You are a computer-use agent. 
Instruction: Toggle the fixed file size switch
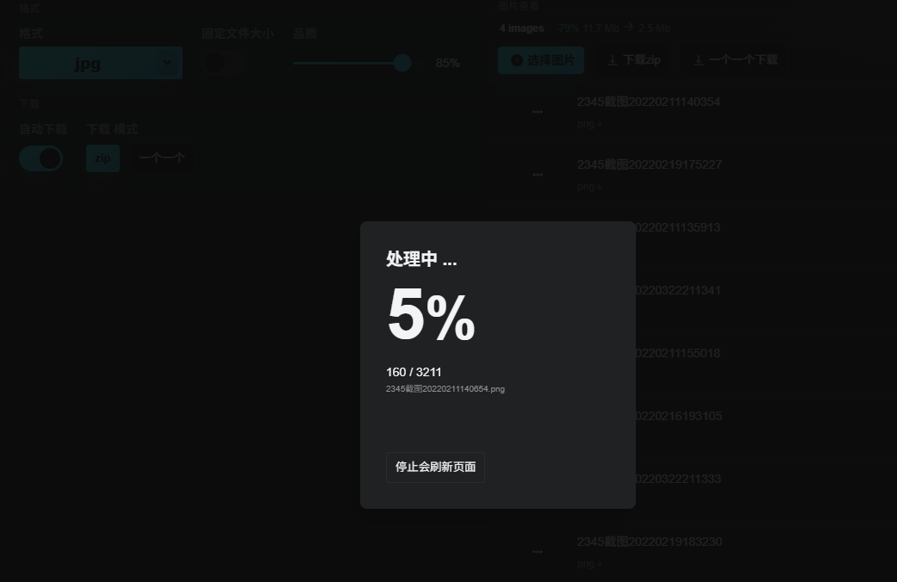pos(224,63)
